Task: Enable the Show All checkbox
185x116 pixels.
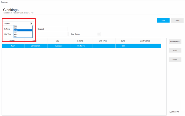Action: 171,112
